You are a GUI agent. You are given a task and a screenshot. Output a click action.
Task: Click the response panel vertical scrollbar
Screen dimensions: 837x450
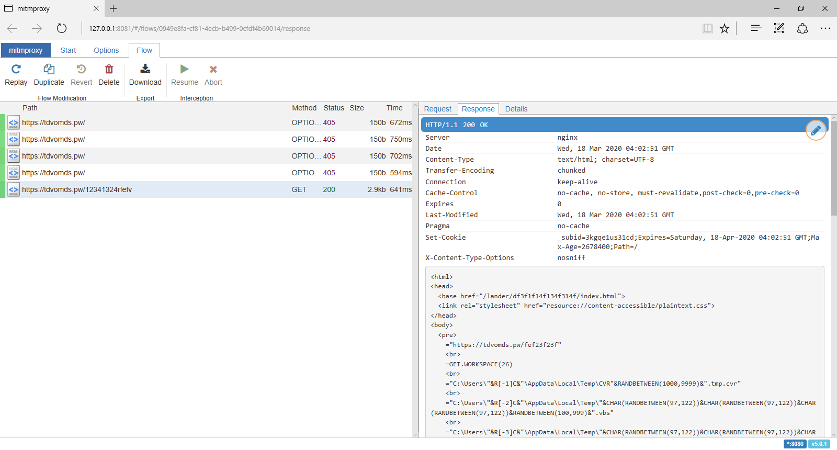click(x=833, y=168)
